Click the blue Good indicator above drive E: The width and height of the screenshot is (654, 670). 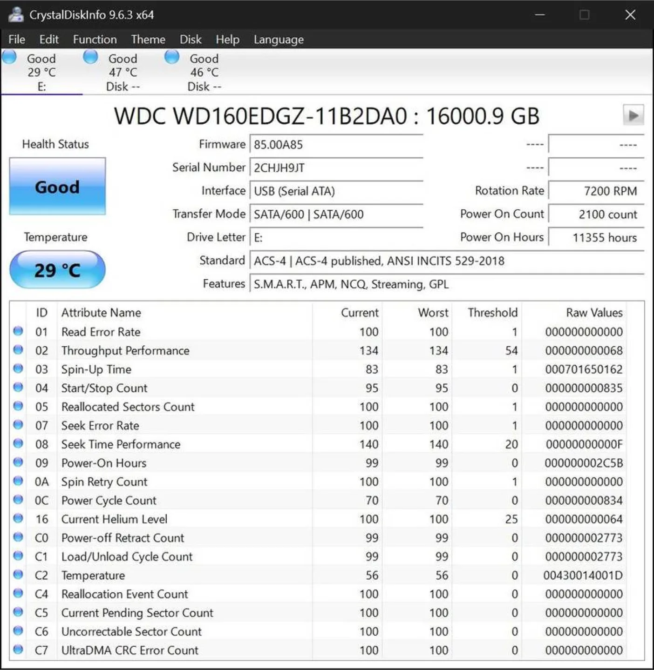[9, 57]
